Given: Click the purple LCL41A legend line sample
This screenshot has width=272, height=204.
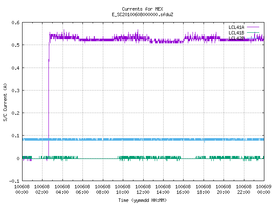Looking at the screenshot, I should [253, 27].
